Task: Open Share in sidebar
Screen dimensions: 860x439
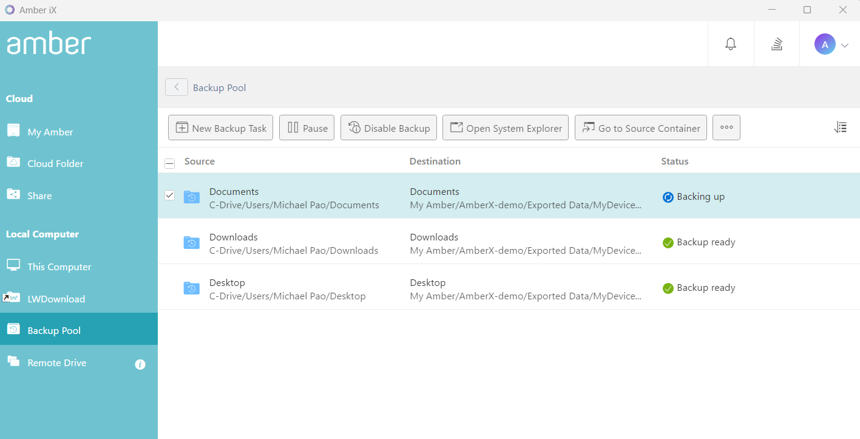Action: coord(79,196)
